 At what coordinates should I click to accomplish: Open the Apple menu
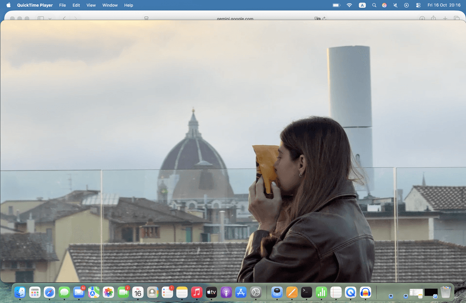click(x=8, y=5)
